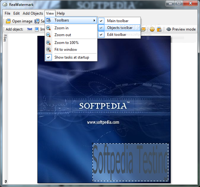The width and height of the screenshot is (200, 187).
Task: Choose Zoom out from View menu
Action: 71,35
